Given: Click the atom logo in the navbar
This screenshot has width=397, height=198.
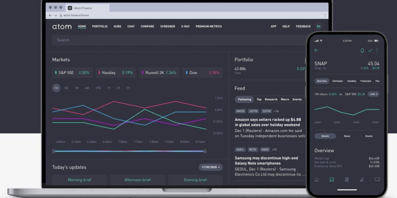Looking at the screenshot, I should click(62, 26).
